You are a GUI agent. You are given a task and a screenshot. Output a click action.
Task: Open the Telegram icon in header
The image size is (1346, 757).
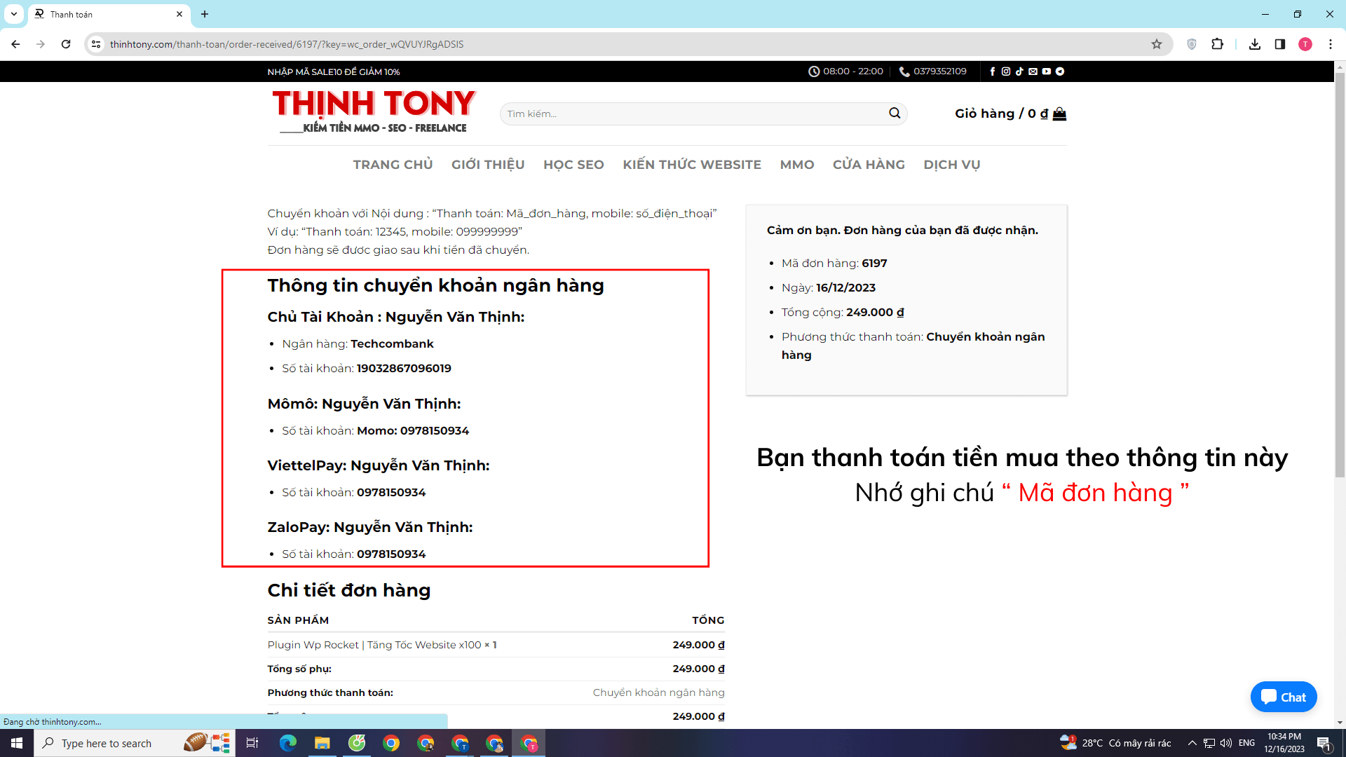[1059, 71]
